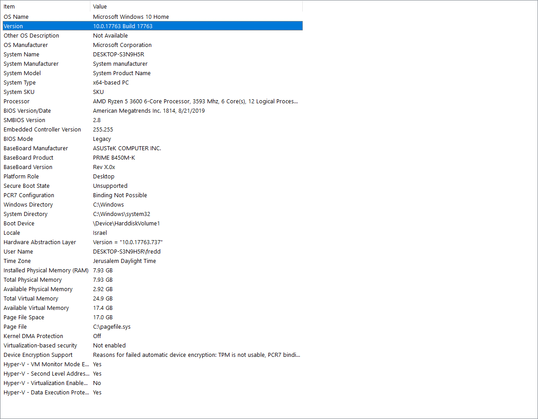Image resolution: width=538 pixels, height=419 pixels.
Task: Select the Total Physical Memory row
Action: coord(153,280)
